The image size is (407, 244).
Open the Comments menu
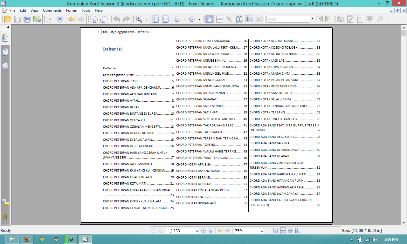click(52, 10)
